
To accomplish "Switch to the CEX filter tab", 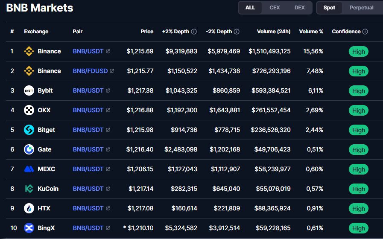I will click(275, 8).
